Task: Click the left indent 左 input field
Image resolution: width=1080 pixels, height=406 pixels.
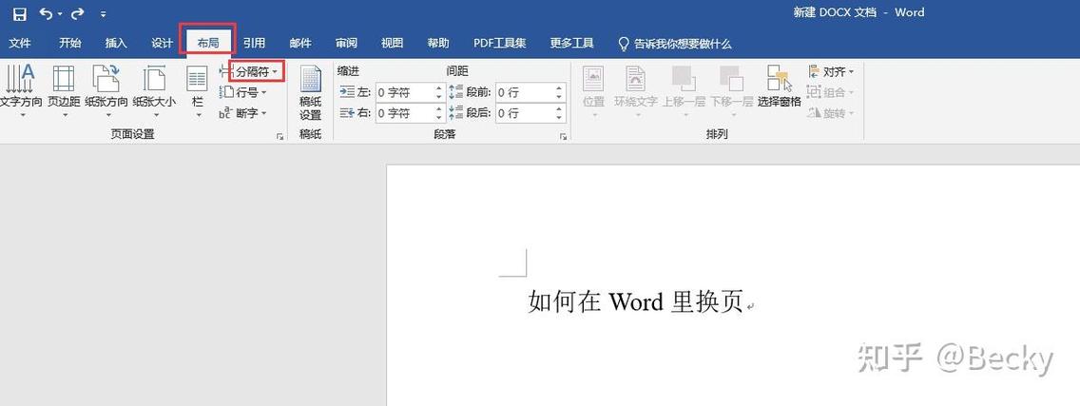Action: (x=406, y=92)
